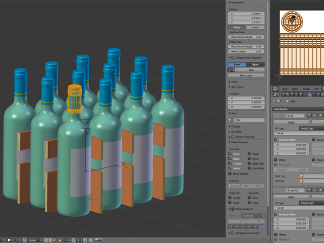Viewport: 324px width, 243px height.
Task: Enable the Show Weights checkbox
Action: point(230,173)
